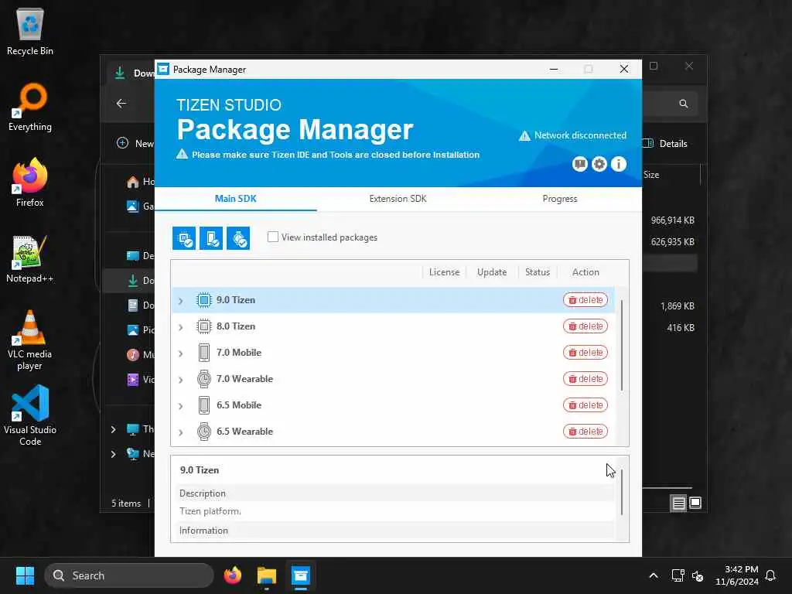Click the New button in File Explorer

pyautogui.click(x=135, y=143)
